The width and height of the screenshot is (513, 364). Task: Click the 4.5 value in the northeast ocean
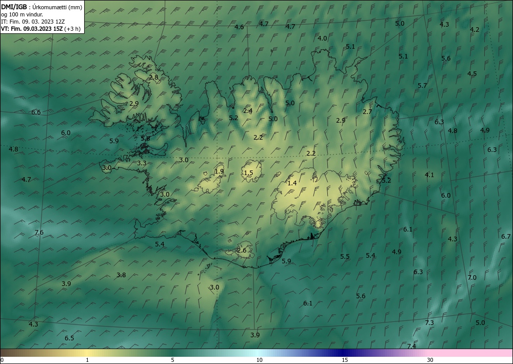point(472,73)
